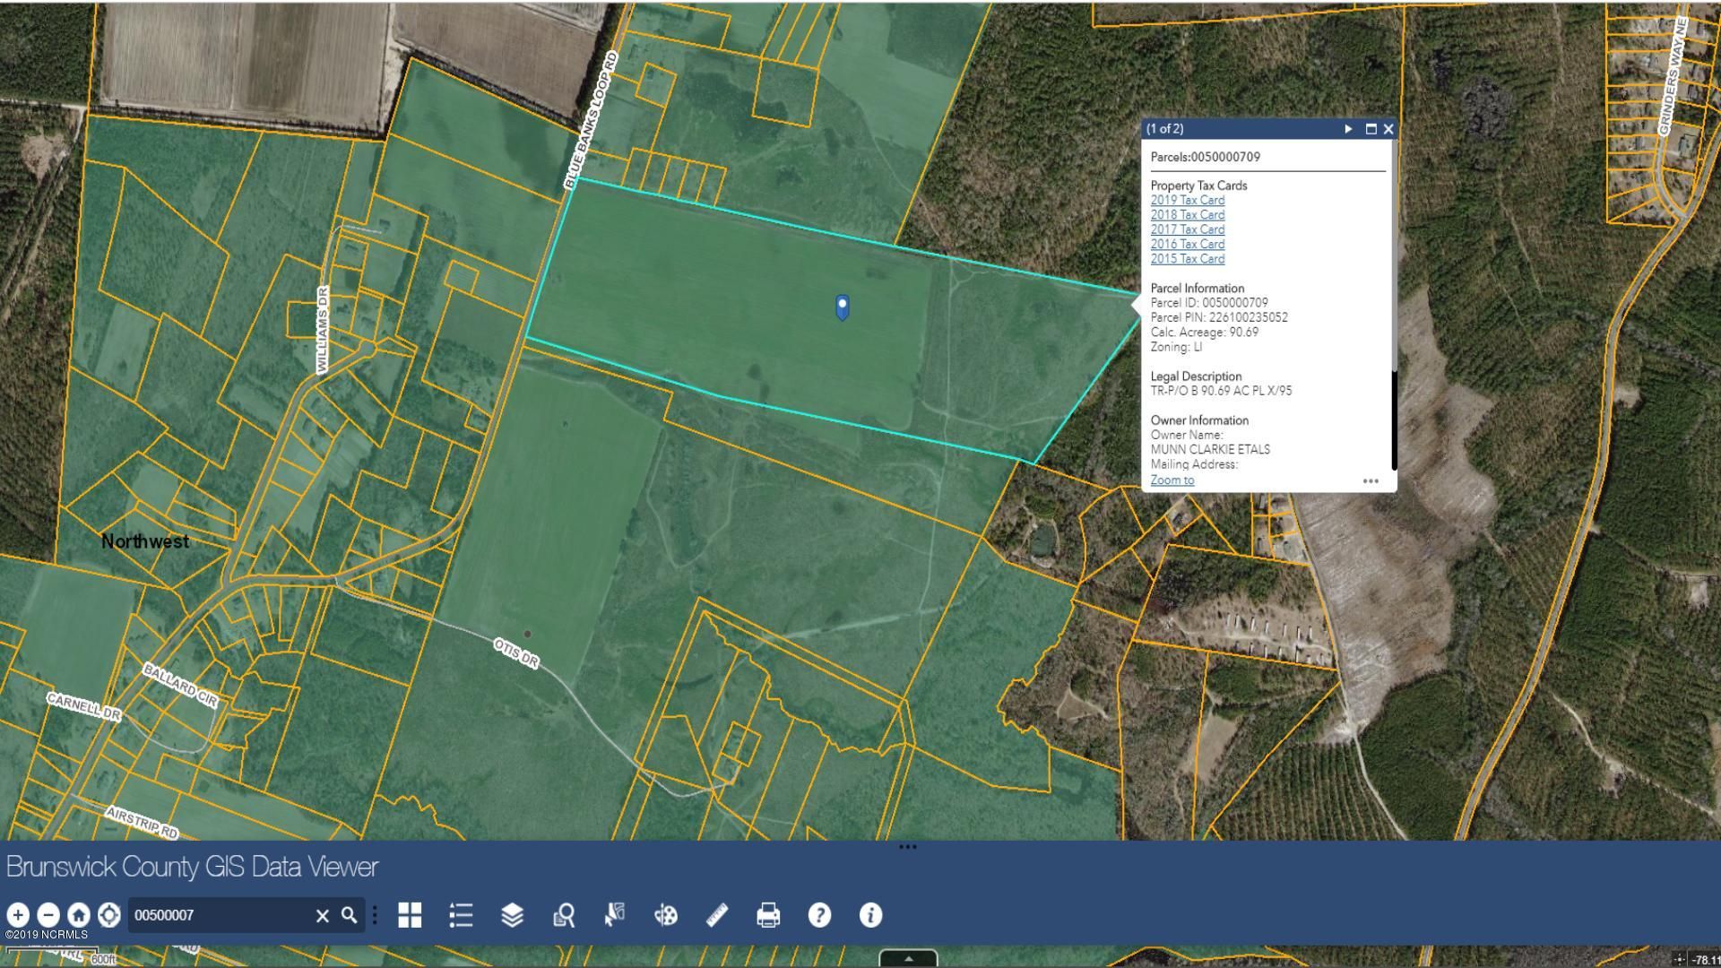Open the Print tool
The width and height of the screenshot is (1721, 968).
[x=768, y=915]
